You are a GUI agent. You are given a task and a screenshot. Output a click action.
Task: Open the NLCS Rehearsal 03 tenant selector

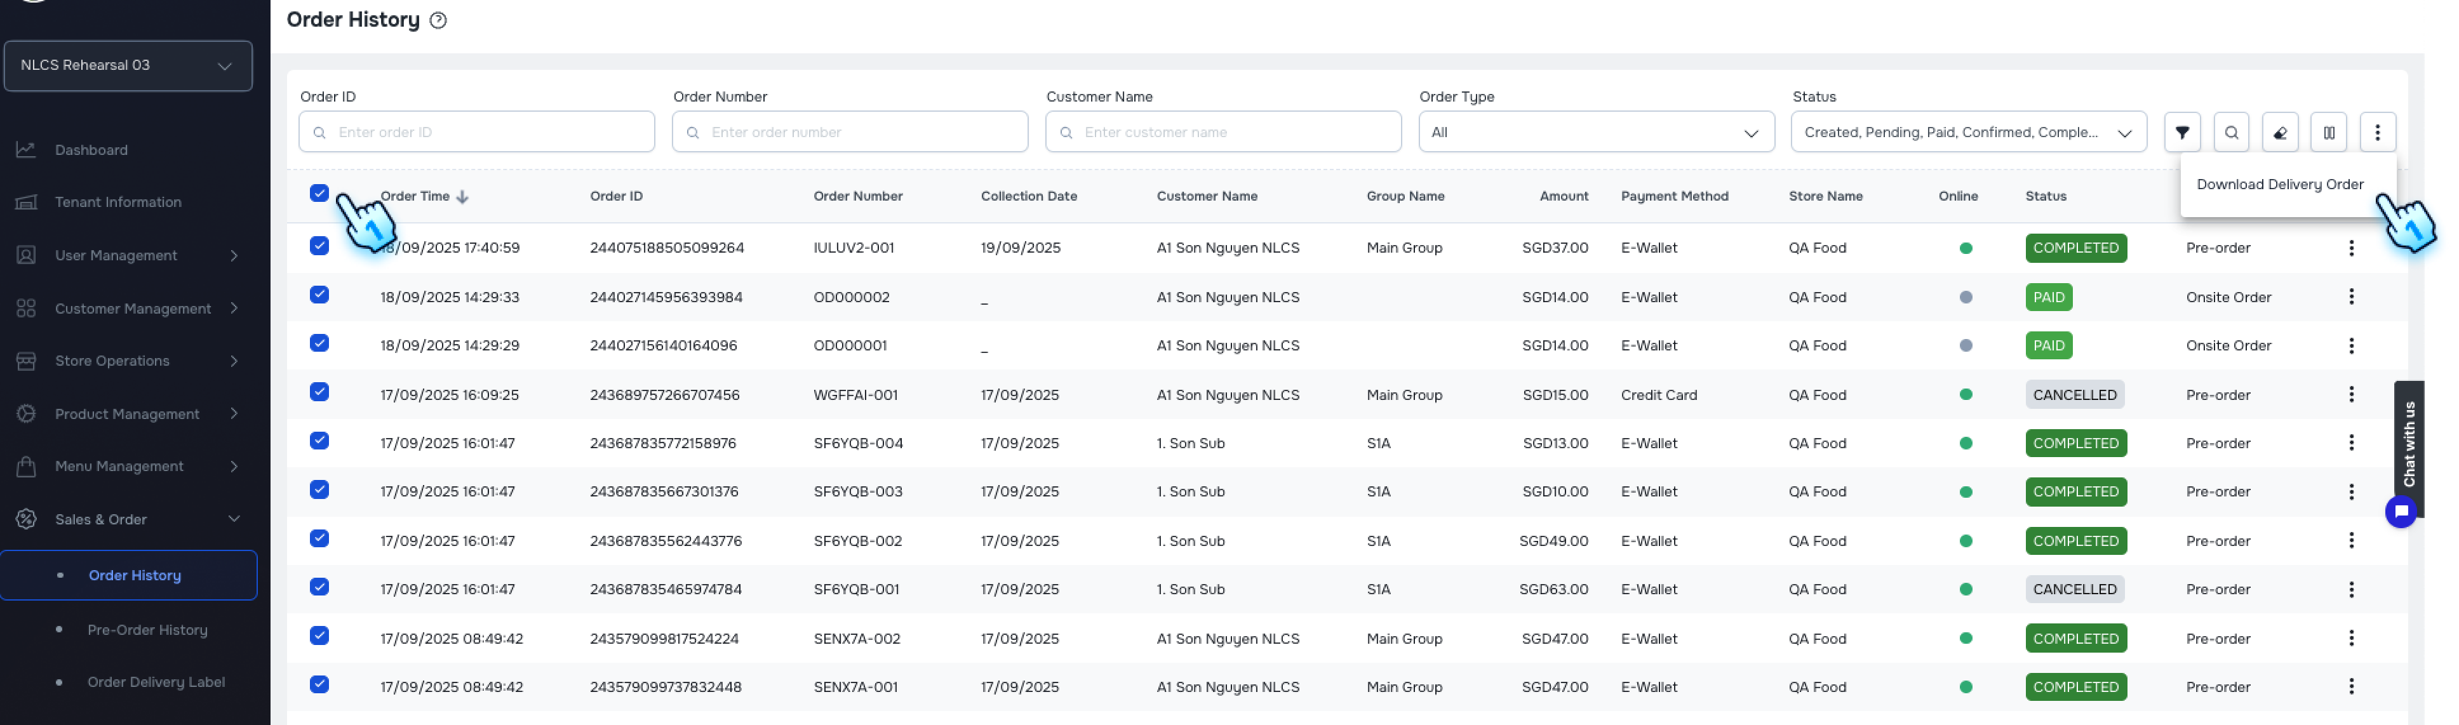[x=128, y=65]
